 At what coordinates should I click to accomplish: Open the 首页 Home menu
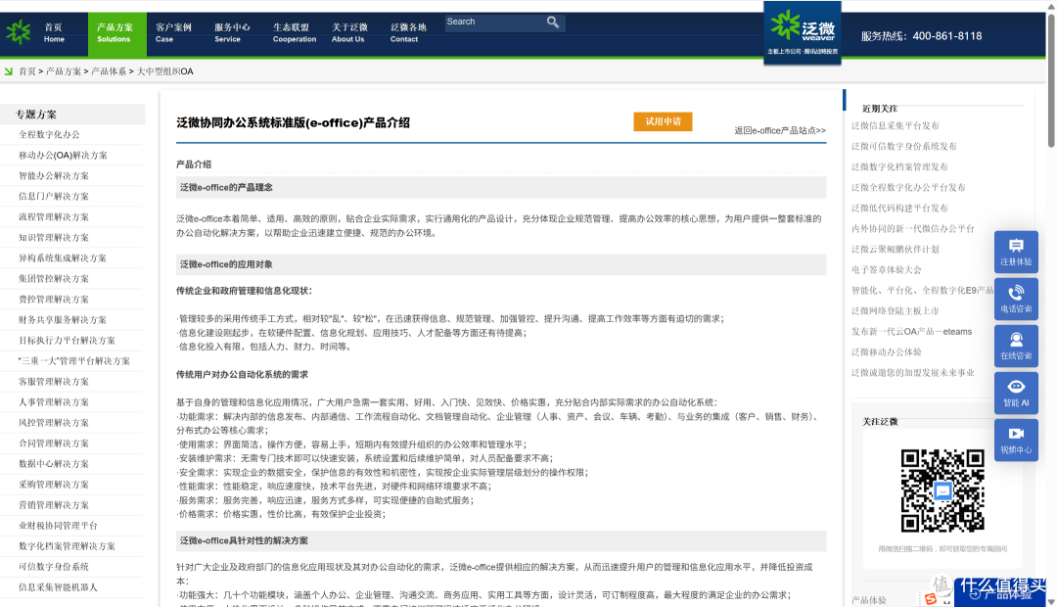click(54, 33)
